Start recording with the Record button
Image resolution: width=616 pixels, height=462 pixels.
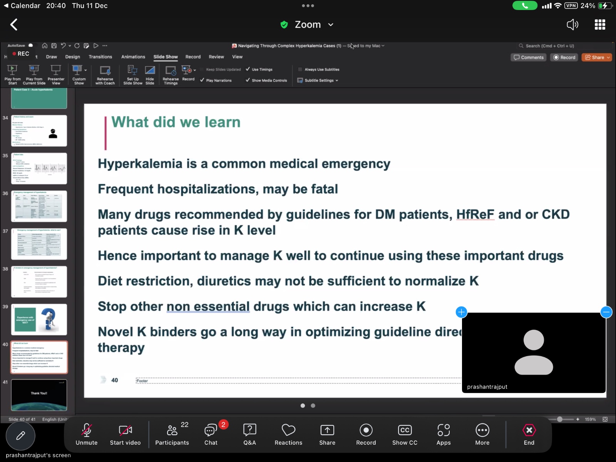tap(366, 434)
